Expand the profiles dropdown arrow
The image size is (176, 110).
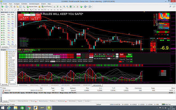(8, 7)
